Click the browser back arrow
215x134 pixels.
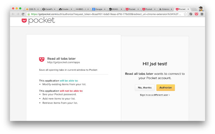click(x=13, y=14)
